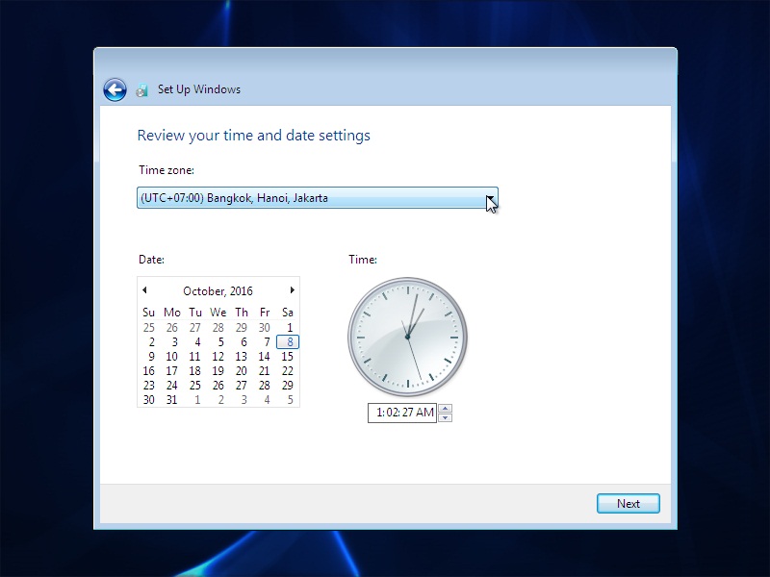
Task: Select October 29 in the calendar
Action: (287, 386)
